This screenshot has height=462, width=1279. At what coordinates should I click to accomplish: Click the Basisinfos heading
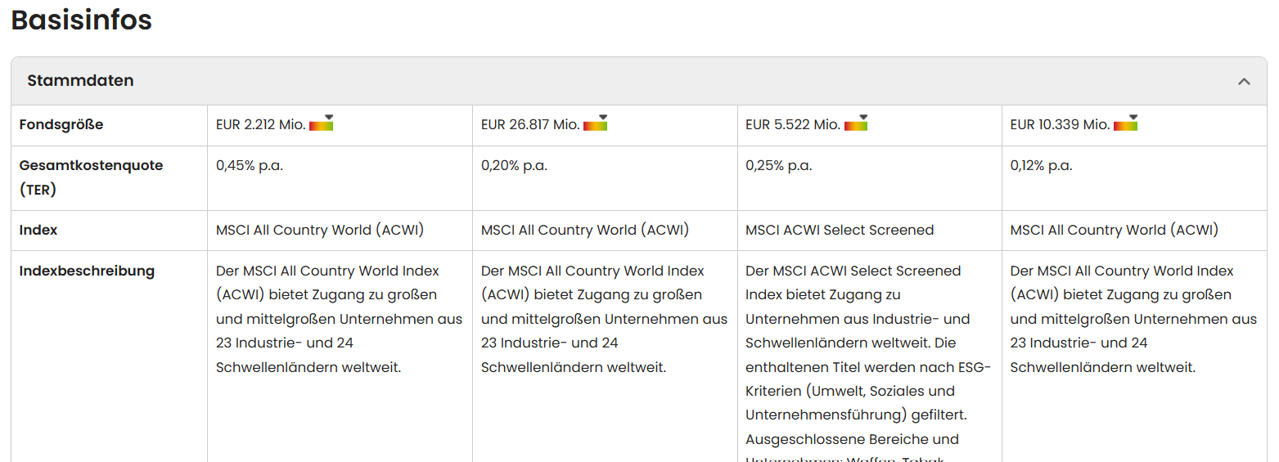pos(82,20)
